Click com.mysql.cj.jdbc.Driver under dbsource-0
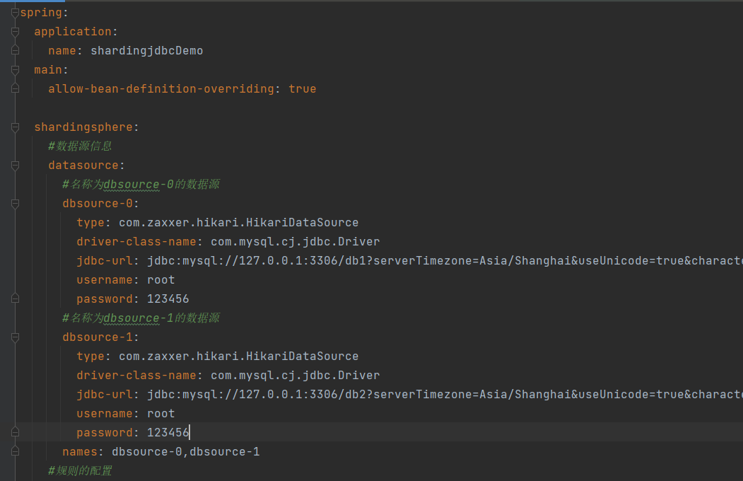This screenshot has width=743, height=481. [295, 242]
